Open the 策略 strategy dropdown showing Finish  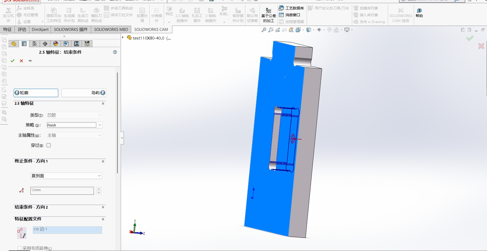(x=75, y=125)
